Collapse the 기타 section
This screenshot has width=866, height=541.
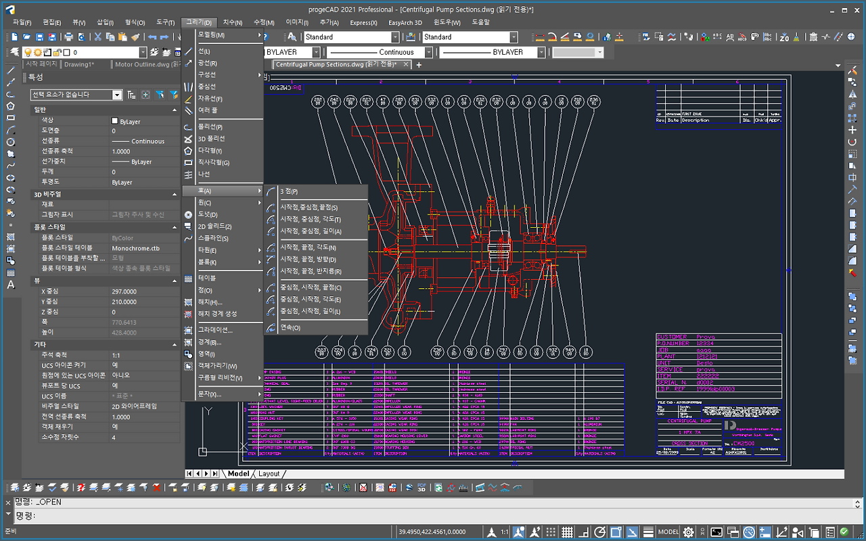tap(175, 344)
